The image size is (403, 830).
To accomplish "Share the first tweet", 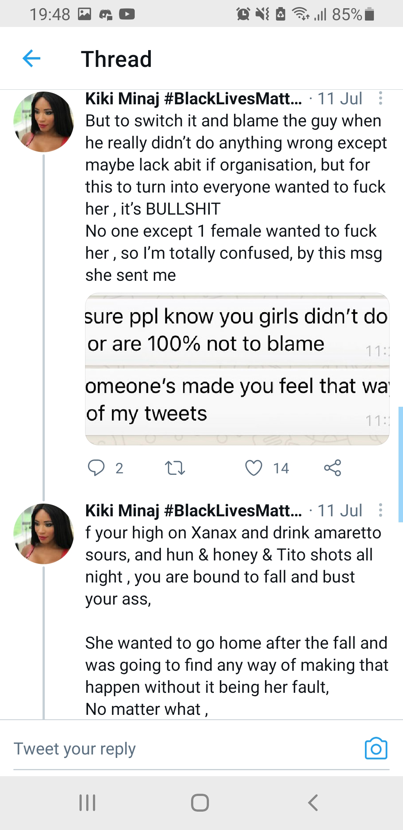I will point(332,468).
